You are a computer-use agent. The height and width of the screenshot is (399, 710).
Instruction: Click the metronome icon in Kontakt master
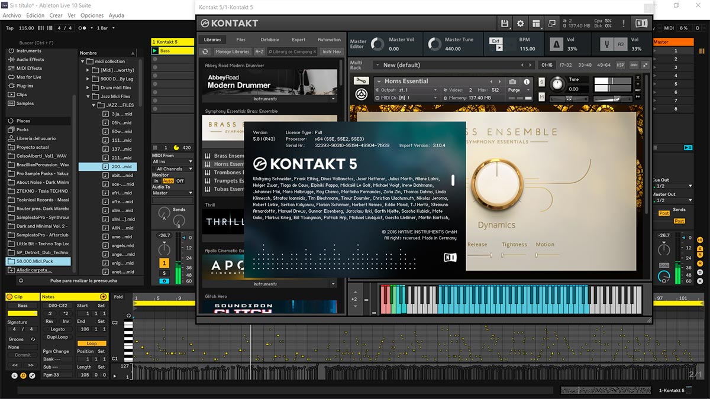tap(557, 44)
